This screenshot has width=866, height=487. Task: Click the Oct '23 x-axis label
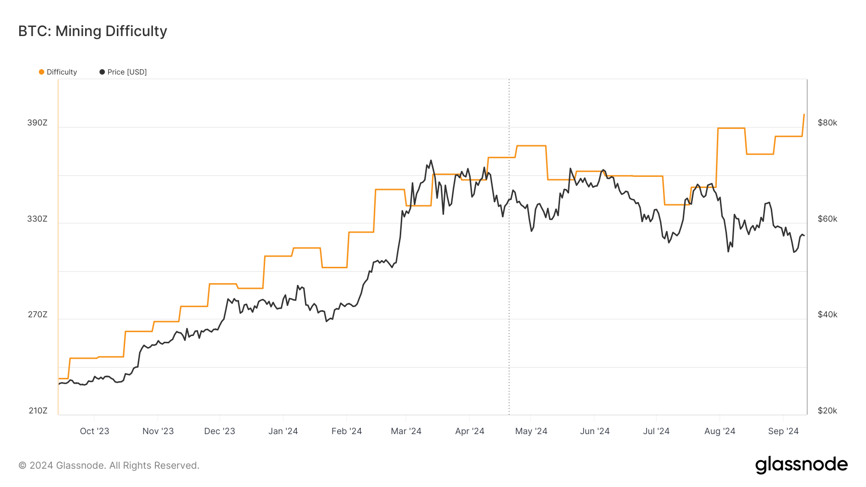(94, 431)
